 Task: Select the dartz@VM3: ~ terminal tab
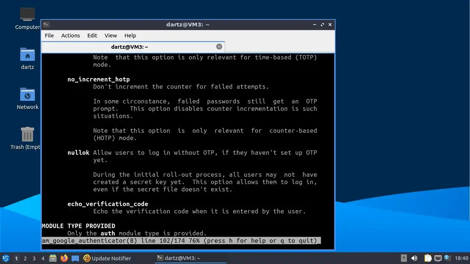click(133, 47)
